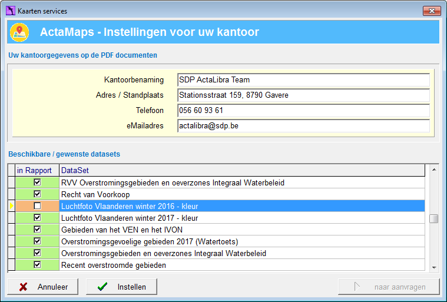This screenshot has width=447, height=302.
Task: Click the Adres / Standplaats input field
Action: (304, 95)
